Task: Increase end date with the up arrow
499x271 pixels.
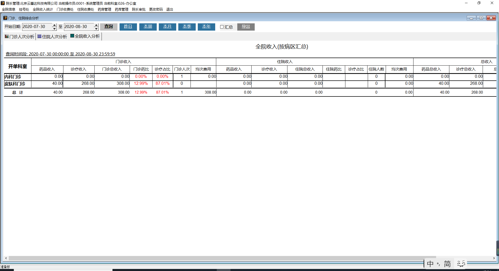Action: tap(96, 25)
